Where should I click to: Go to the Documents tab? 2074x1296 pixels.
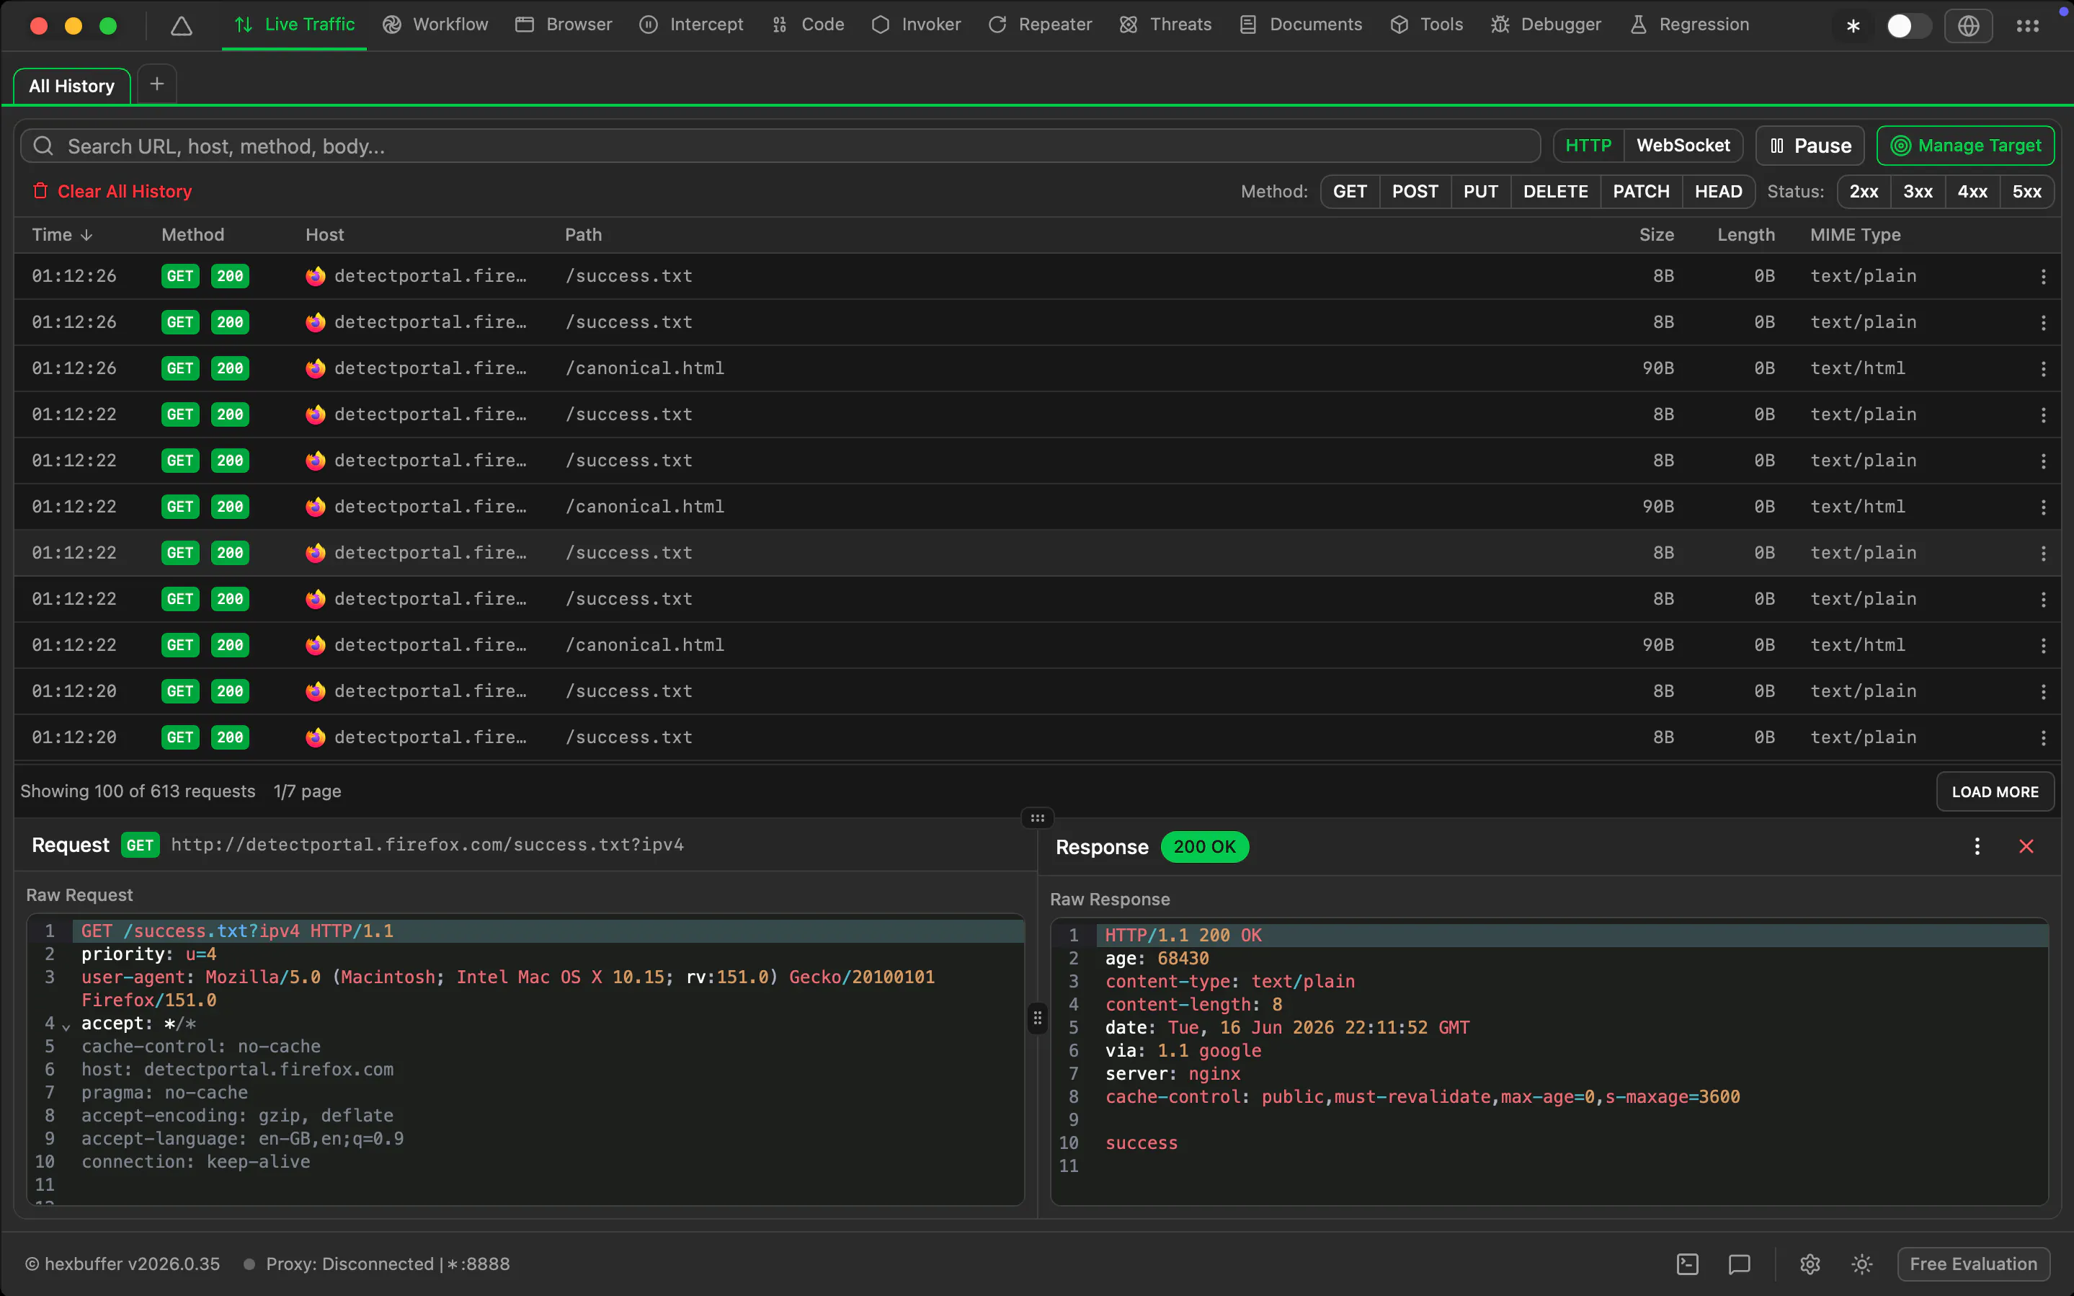[1301, 25]
